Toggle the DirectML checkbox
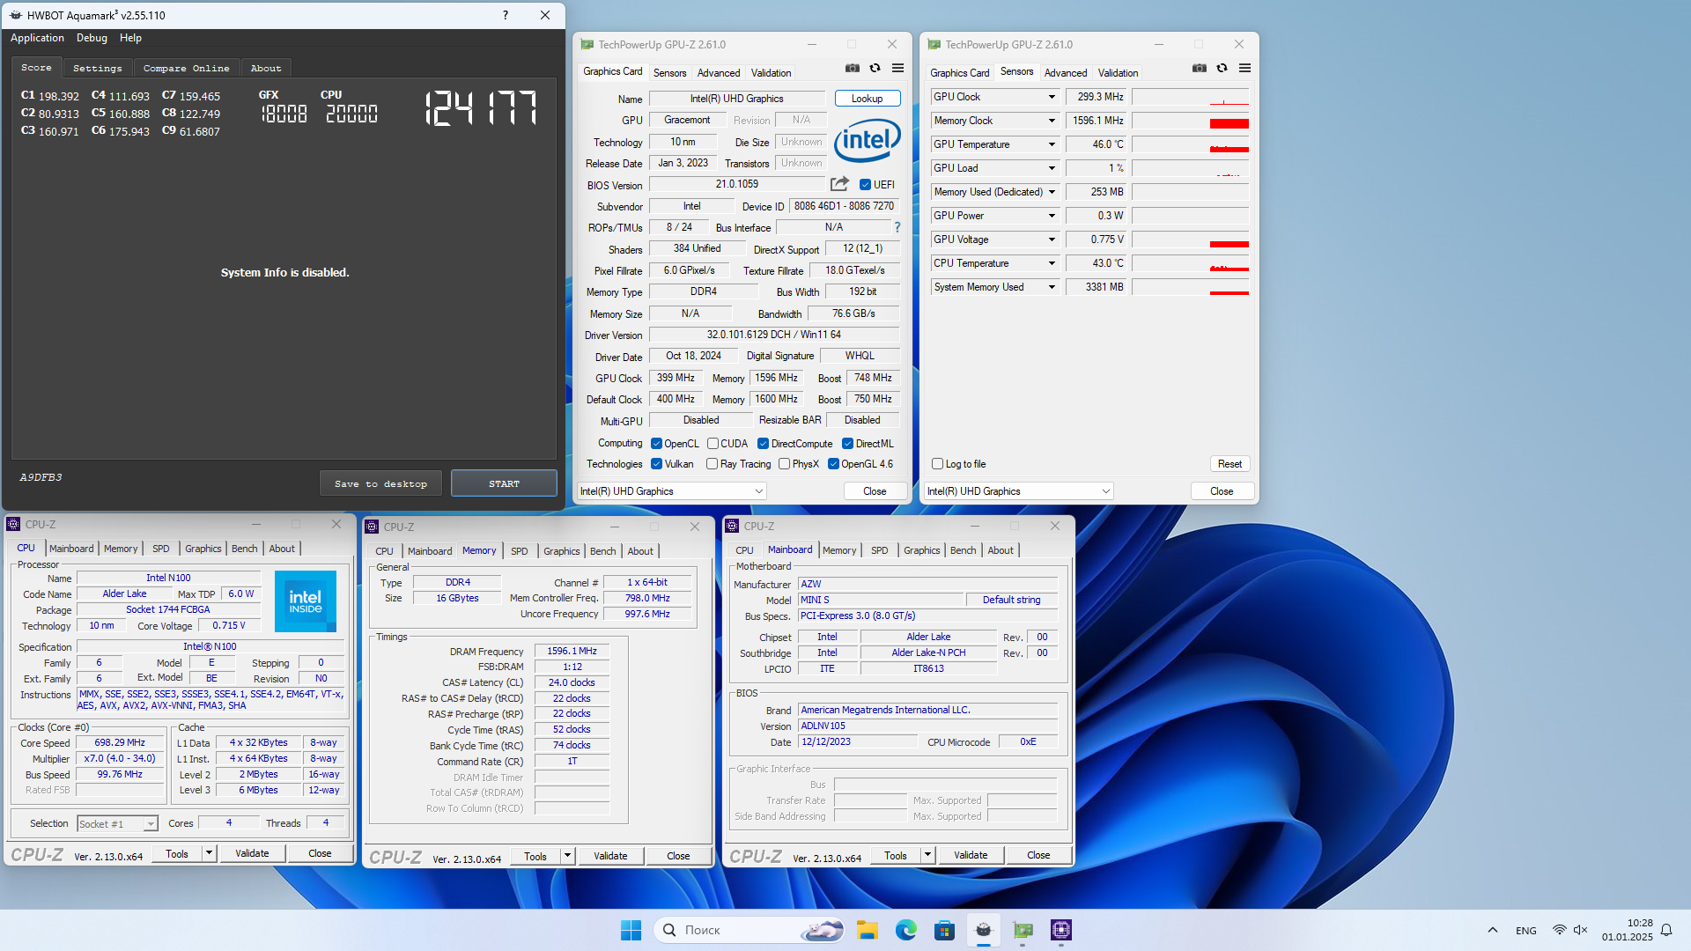1691x951 pixels. click(847, 444)
